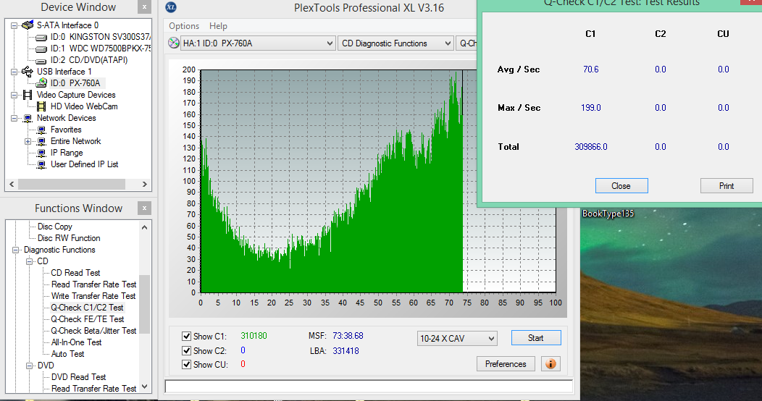Click the PX-760A disc drive icon
Viewport: 762px width, 401px height.
point(42,83)
